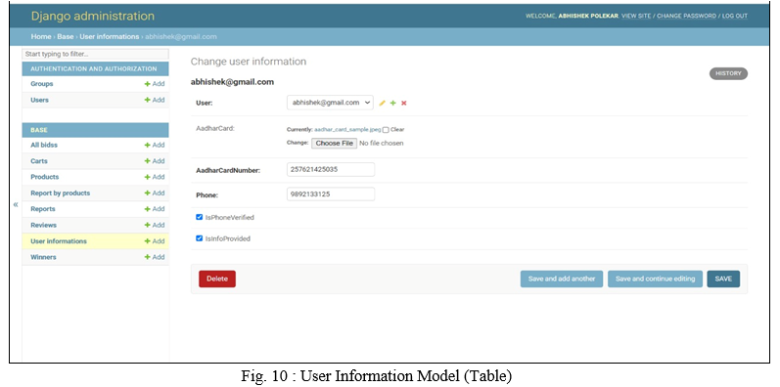
Task: Open Products in the sidebar
Action: click(45, 177)
